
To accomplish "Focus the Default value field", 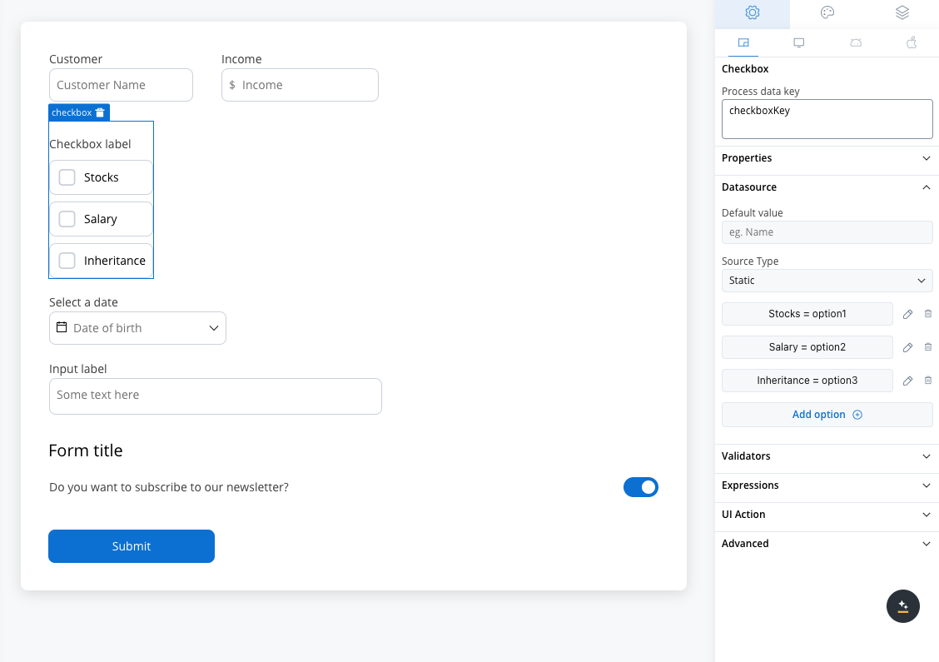I will click(x=827, y=232).
